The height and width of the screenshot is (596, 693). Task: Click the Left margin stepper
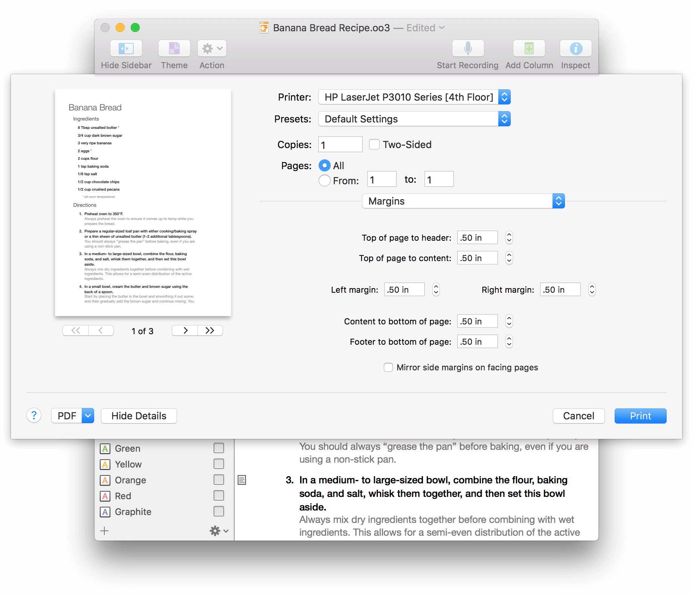(436, 289)
